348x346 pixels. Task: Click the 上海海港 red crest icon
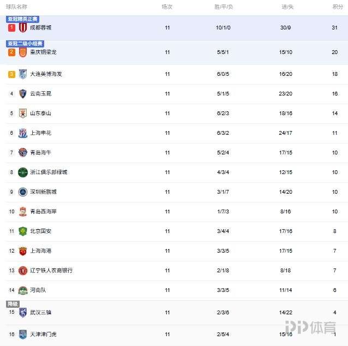[23, 251]
